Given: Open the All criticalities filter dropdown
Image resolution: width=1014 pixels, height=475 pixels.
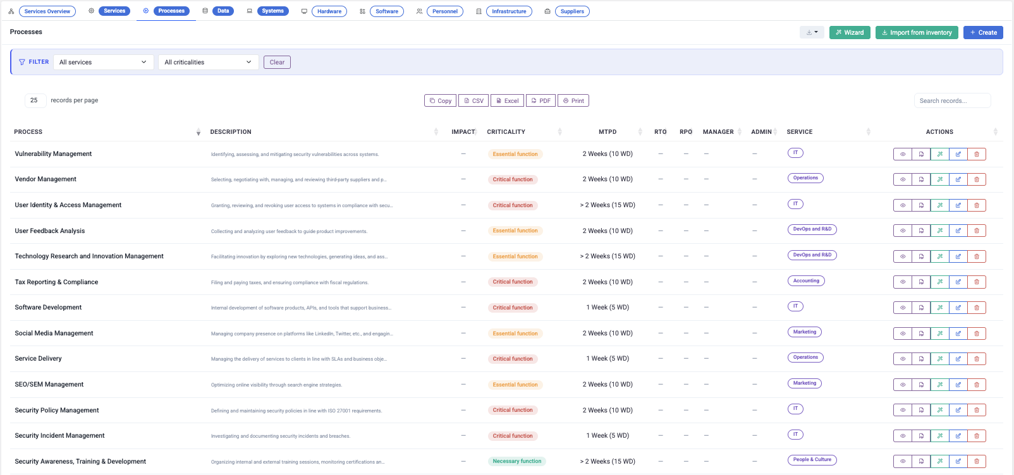Looking at the screenshot, I should click(x=209, y=63).
